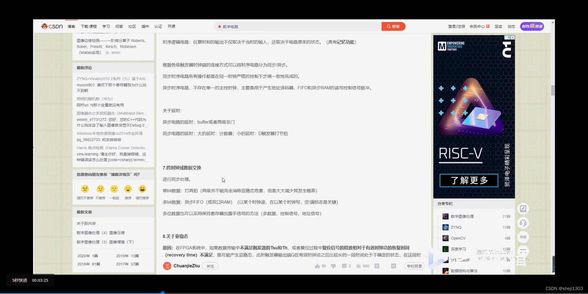Click the CSDN logo icon
This screenshot has width=588, height=294.
coord(45,26)
